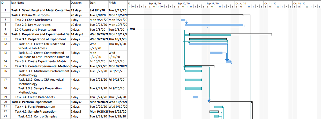Viewport: 321px width, 119px height.
Task: Click the Task 3.3.1 Mushroom Pretreatment Gantt bar
Action: [193, 71]
